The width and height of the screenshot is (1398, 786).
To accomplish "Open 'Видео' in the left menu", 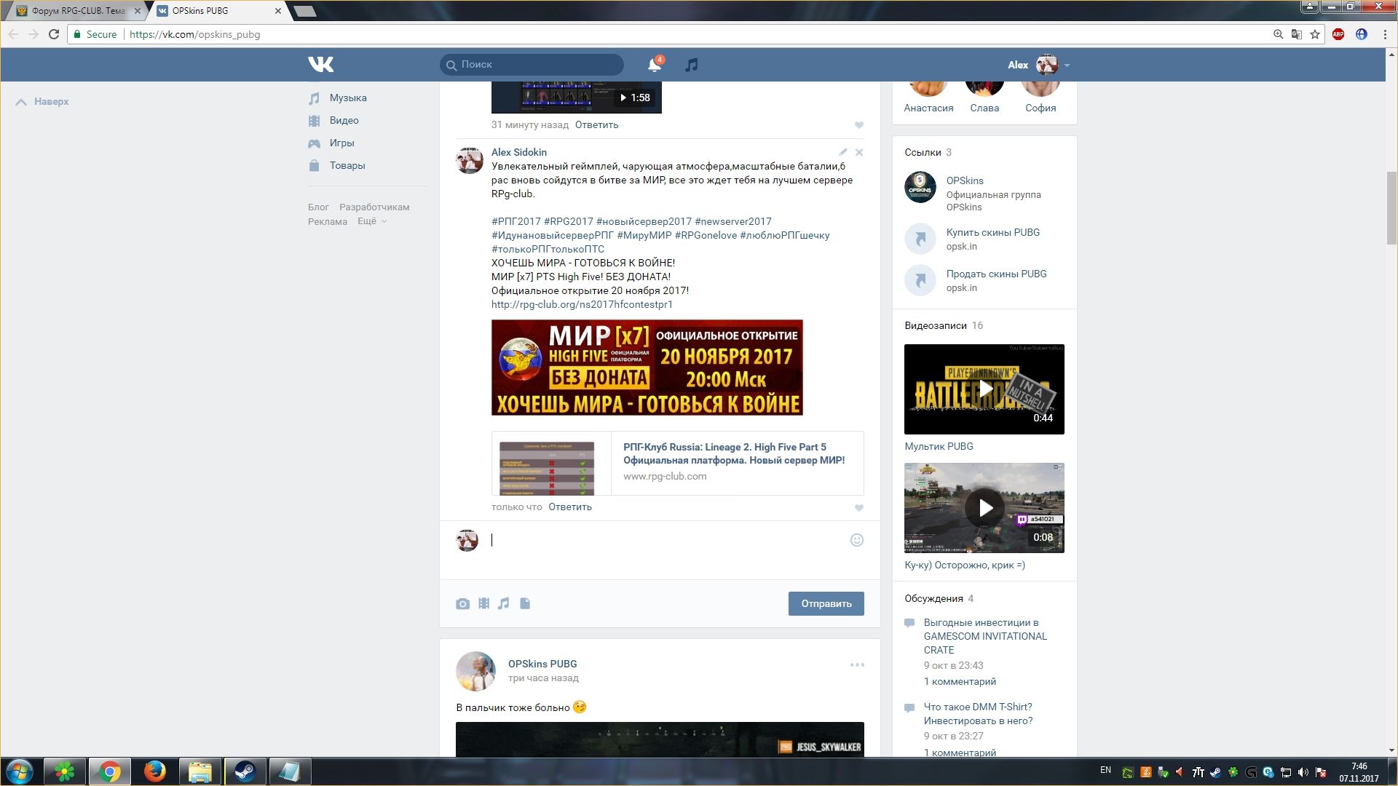I will [x=344, y=120].
